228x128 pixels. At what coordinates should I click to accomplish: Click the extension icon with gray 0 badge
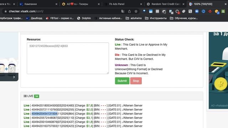171,12
